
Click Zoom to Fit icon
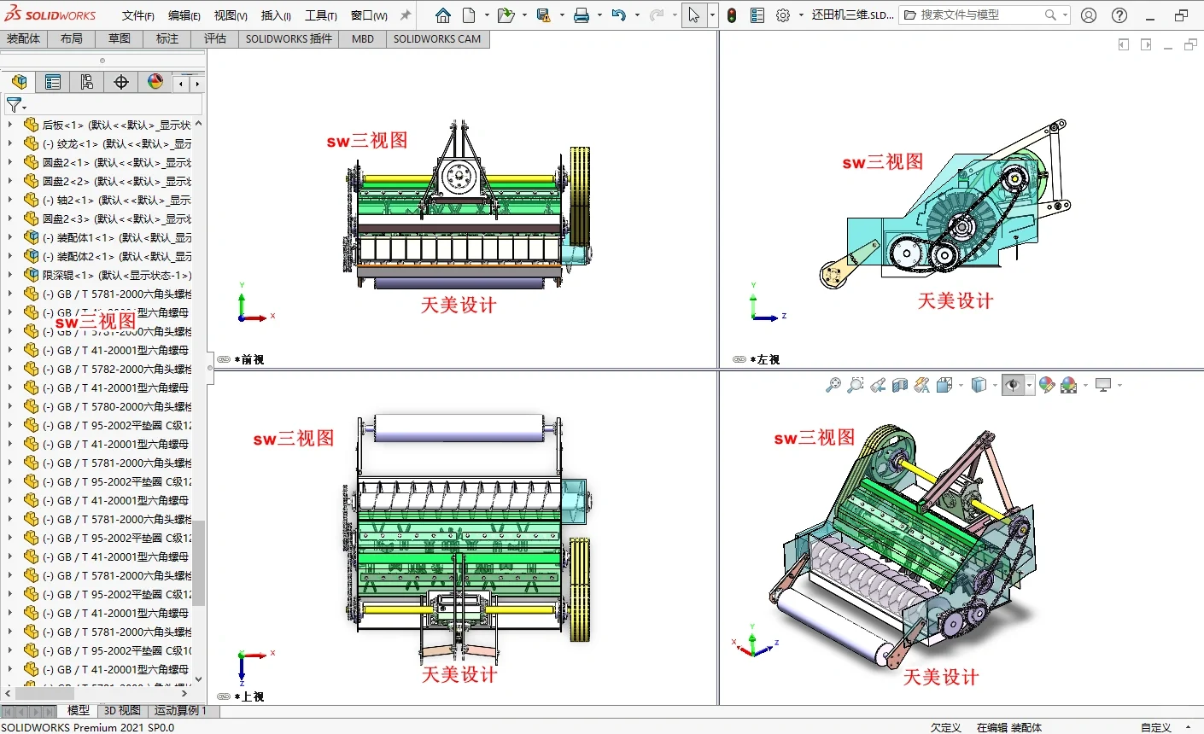[833, 386]
